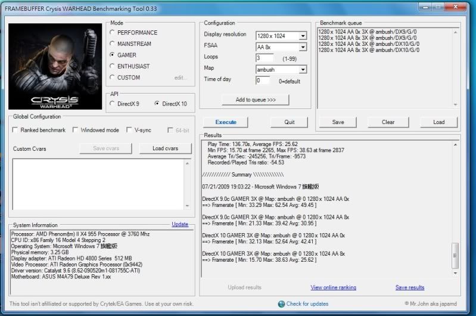Click the Results scrollbar thumb
The image size is (476, 316).
pyautogui.click(x=455, y=256)
